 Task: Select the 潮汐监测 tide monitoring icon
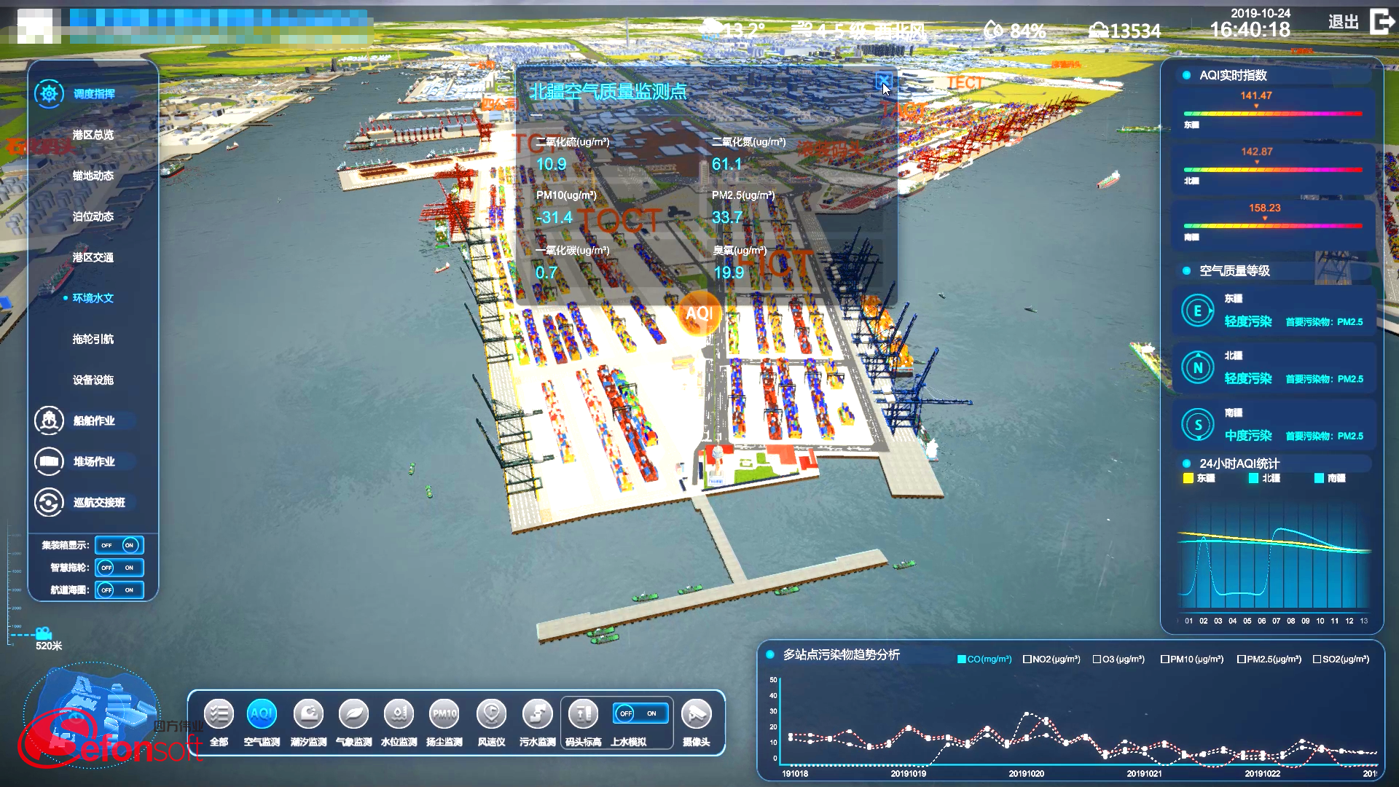coord(308,714)
